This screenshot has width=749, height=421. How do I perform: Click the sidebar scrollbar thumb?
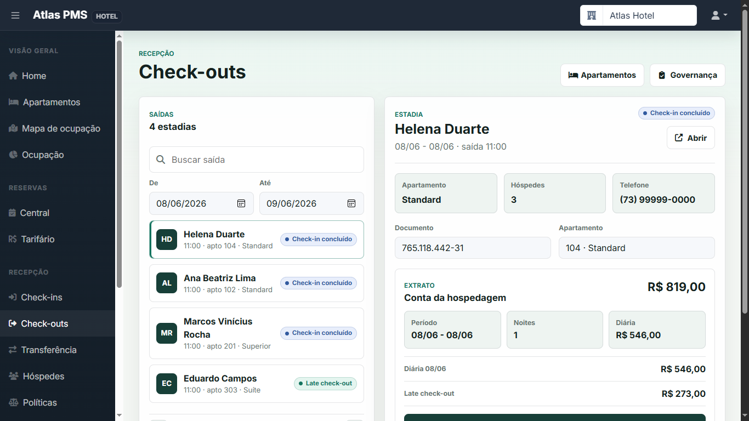click(x=119, y=164)
